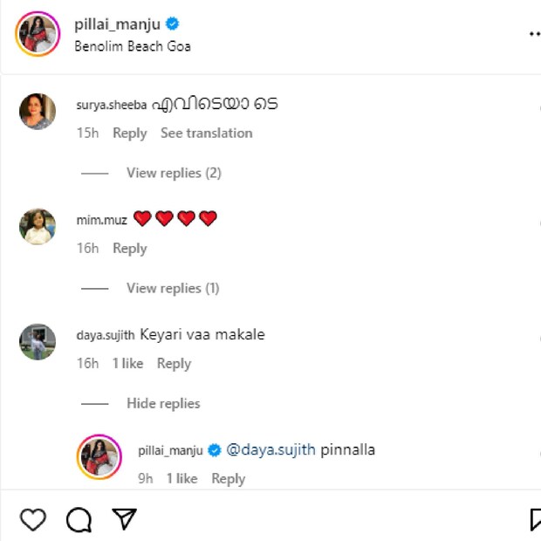The image size is (541, 541).
Task: Expand View replies (1) under mim.muz
Action: point(173,288)
